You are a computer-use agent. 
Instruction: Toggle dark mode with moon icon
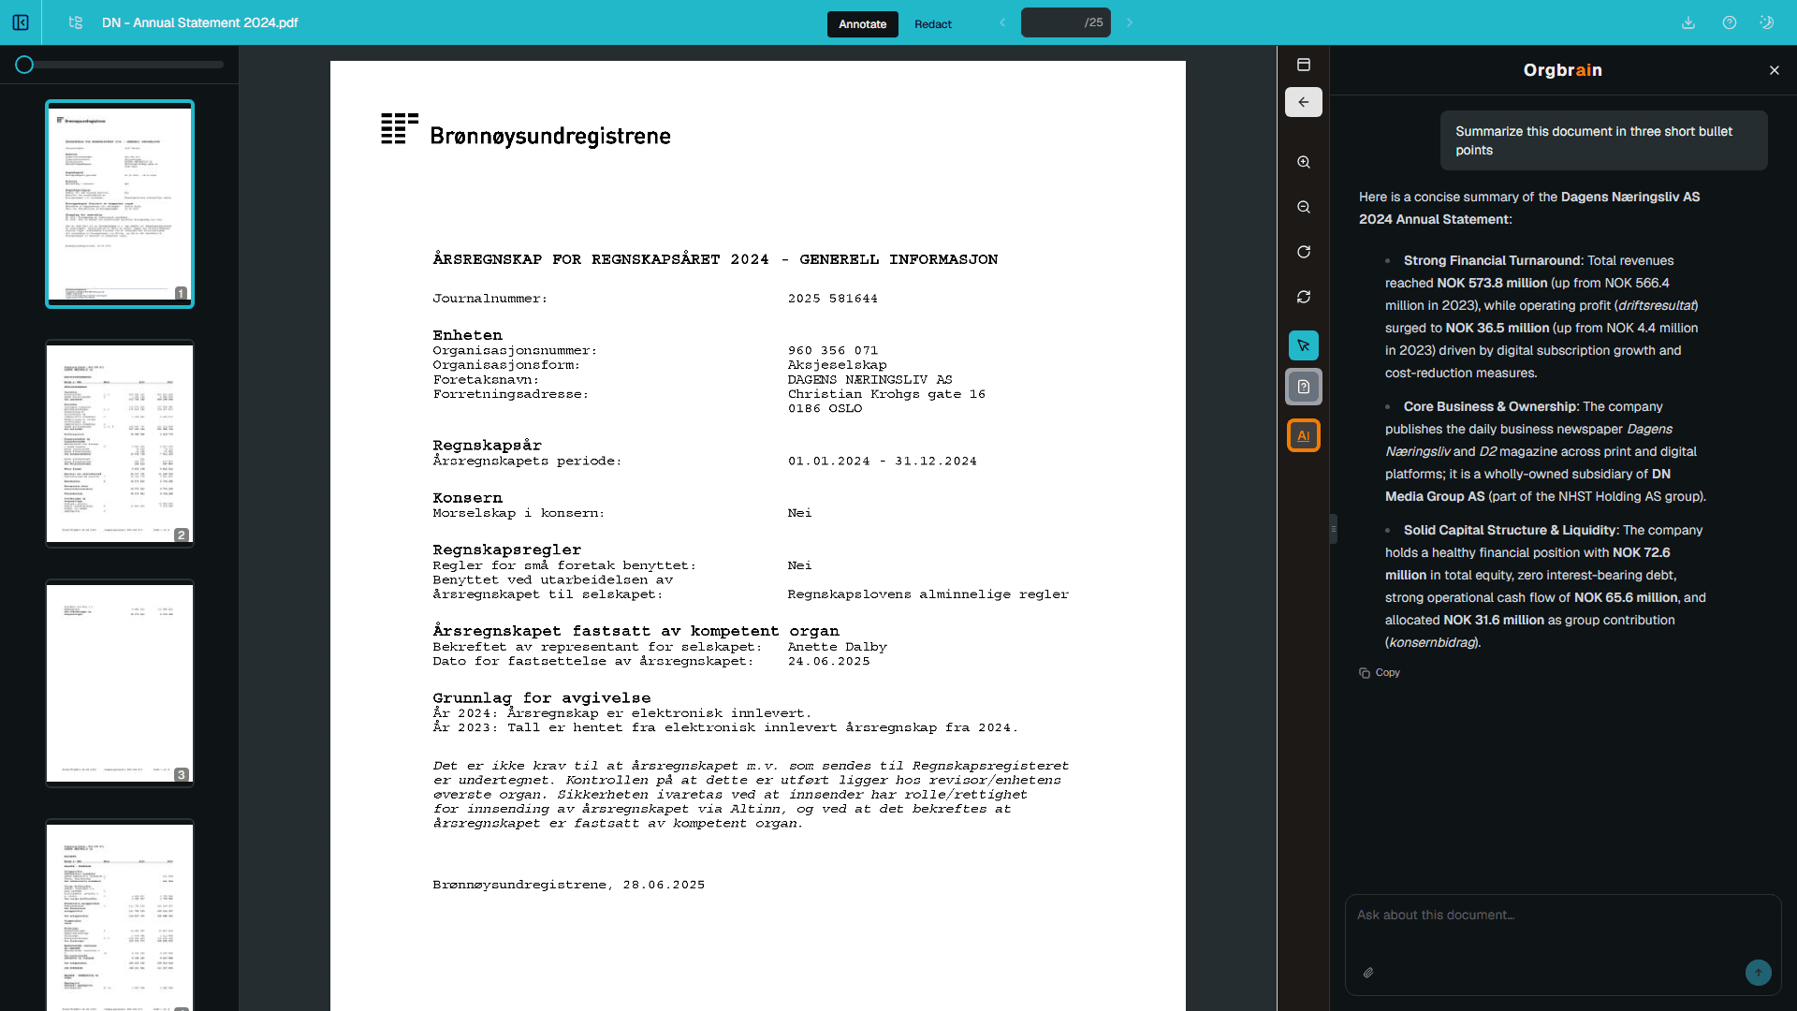1767,22
